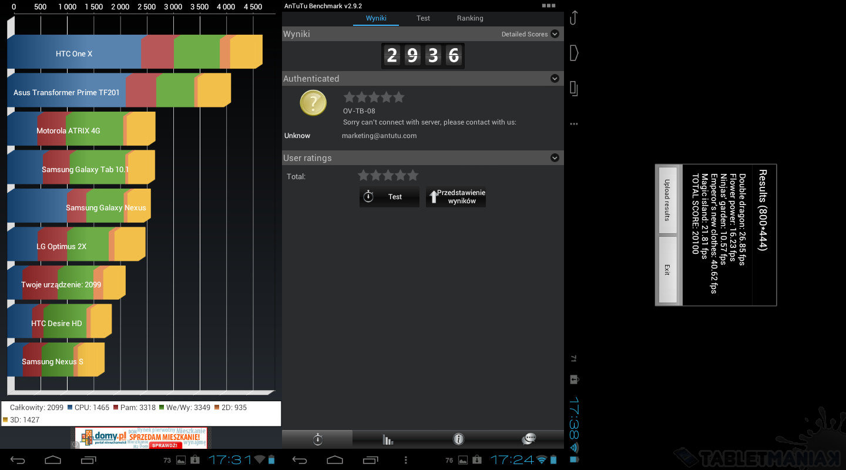Click the Test button with stopwatch icon
This screenshot has height=470, width=846.
coord(389,197)
